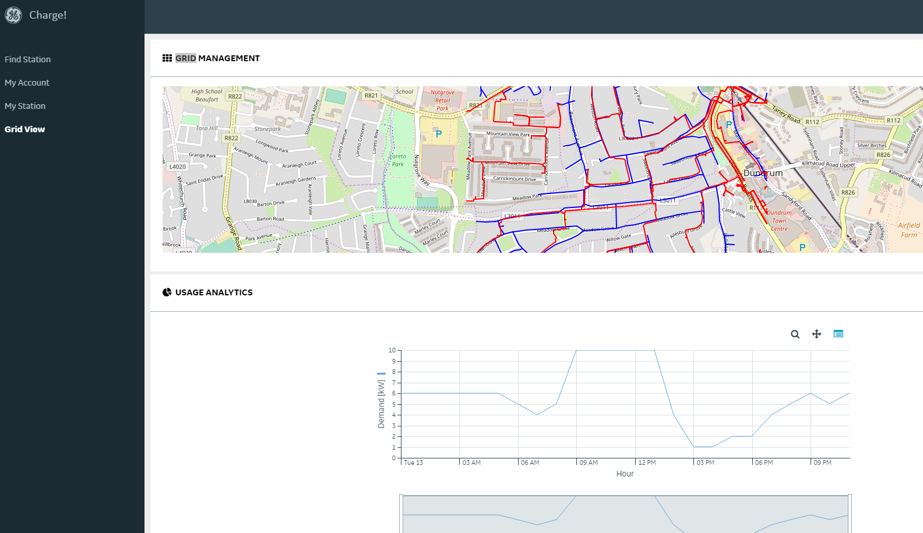Click the 06 AM tick label

coord(530,463)
